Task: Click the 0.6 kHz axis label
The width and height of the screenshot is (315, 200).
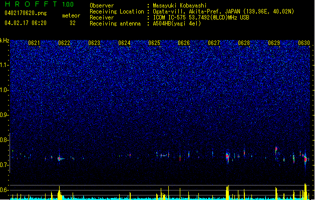Action: pos(5,190)
